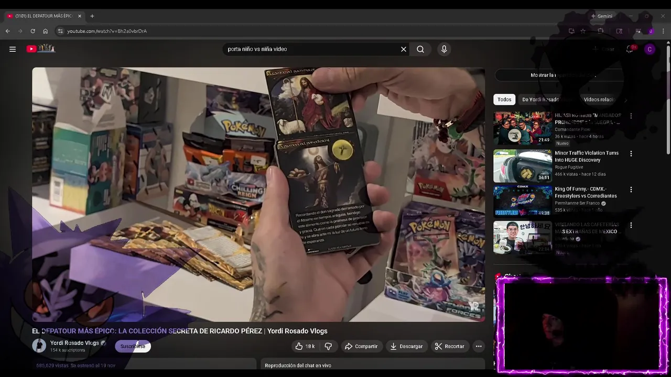Screen dimensions: 671x377
Task: Open Yordi Rosado Vlogs channel avatar
Action: click(x=39, y=346)
